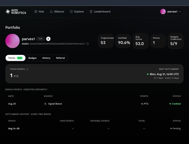Click the 'Aug 20' date cell

[12, 104]
